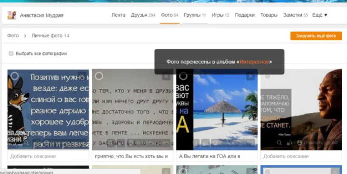347x174 pixels.
Task: Open the Интересное album link in notification
Action: tap(254, 62)
